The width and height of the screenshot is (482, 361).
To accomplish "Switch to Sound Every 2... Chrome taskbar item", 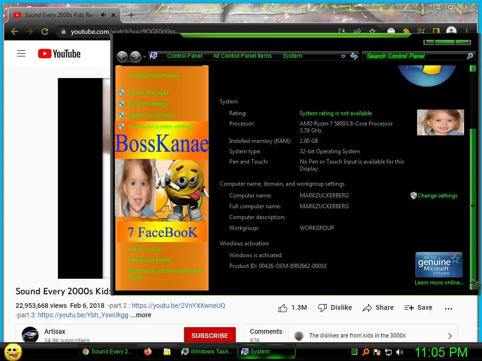I will pyautogui.click(x=107, y=352).
